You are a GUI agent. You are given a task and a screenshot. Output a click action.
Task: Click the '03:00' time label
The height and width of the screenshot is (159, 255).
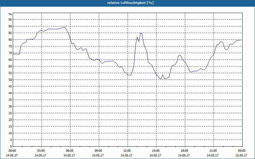[x=41, y=151]
